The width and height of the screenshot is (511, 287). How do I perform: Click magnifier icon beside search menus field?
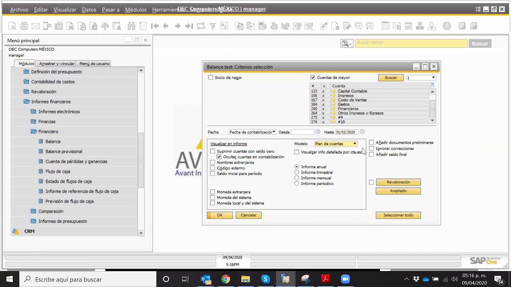tap(346, 43)
